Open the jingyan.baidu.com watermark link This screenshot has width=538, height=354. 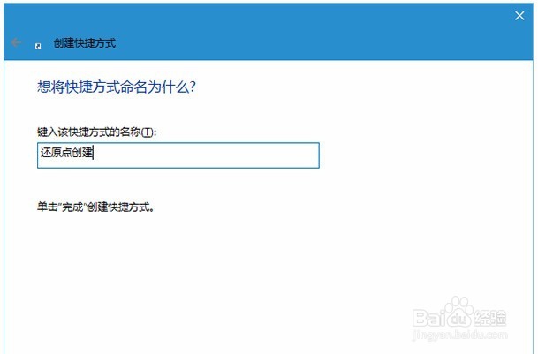pos(460,335)
